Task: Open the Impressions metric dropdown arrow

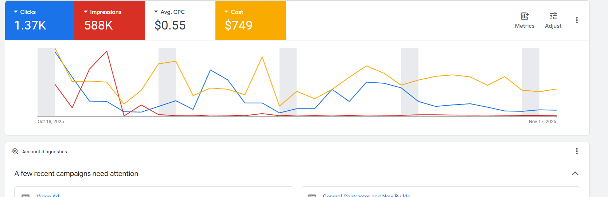Action: click(x=86, y=12)
